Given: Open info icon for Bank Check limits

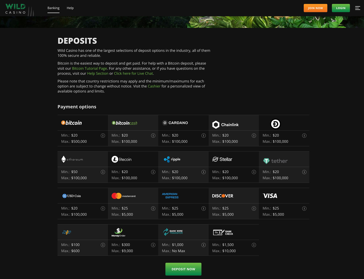Looking at the screenshot, I should (x=254, y=245).
